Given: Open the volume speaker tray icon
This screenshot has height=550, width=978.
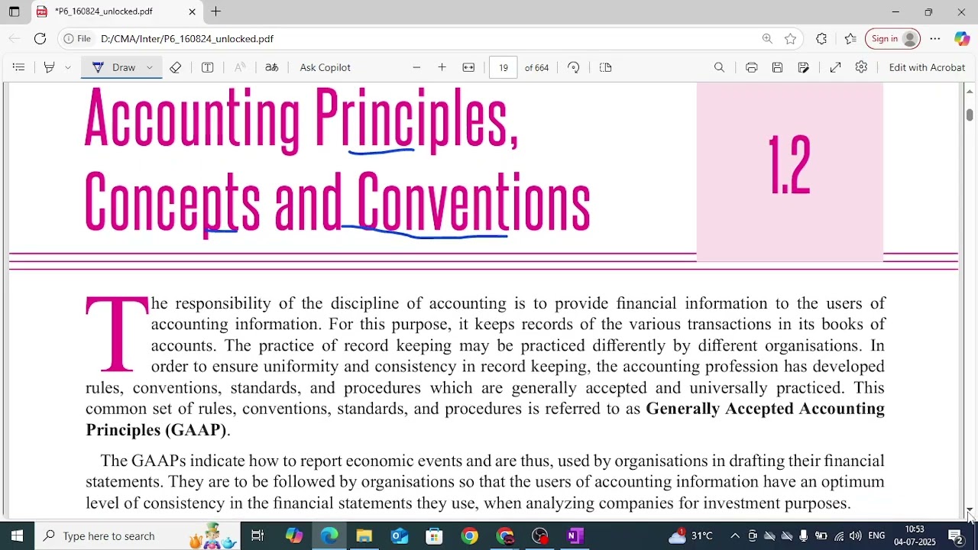Looking at the screenshot, I should tap(855, 536).
